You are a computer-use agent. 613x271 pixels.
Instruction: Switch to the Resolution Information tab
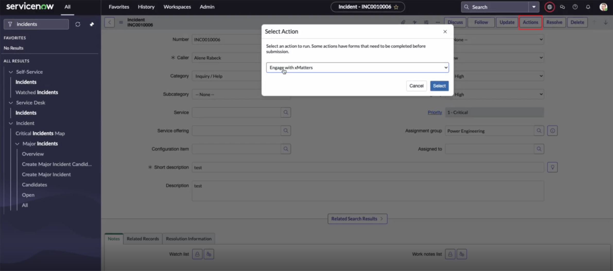pyautogui.click(x=189, y=239)
